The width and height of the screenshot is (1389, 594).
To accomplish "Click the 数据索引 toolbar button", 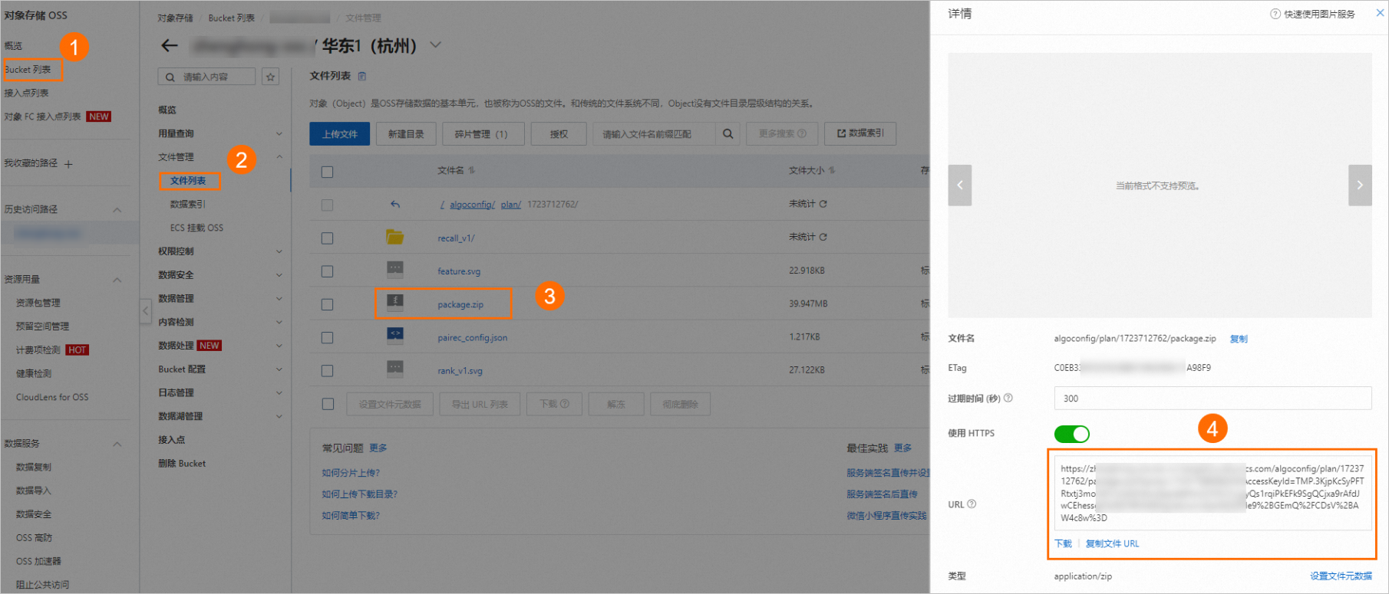I will pos(860,133).
